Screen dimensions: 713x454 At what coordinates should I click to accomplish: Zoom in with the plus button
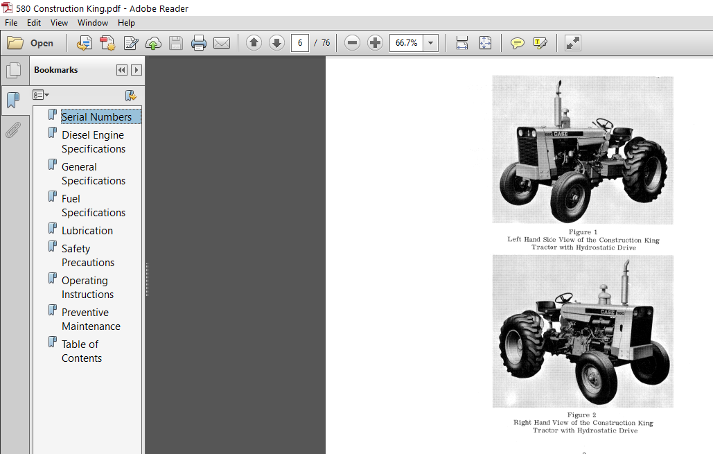[x=375, y=43]
